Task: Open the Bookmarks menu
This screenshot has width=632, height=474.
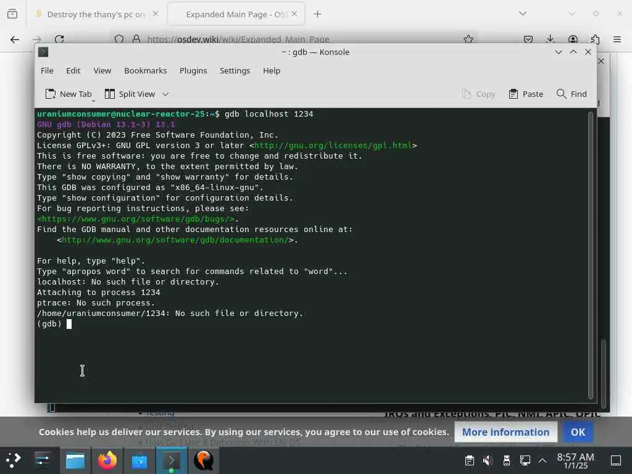Action: point(146,70)
